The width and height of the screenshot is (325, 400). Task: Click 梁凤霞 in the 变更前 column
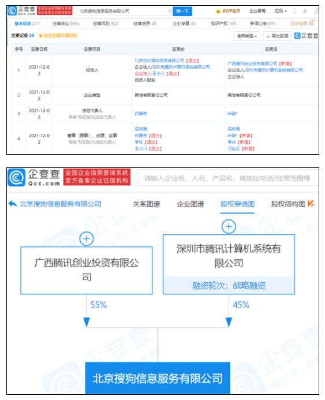140,129
